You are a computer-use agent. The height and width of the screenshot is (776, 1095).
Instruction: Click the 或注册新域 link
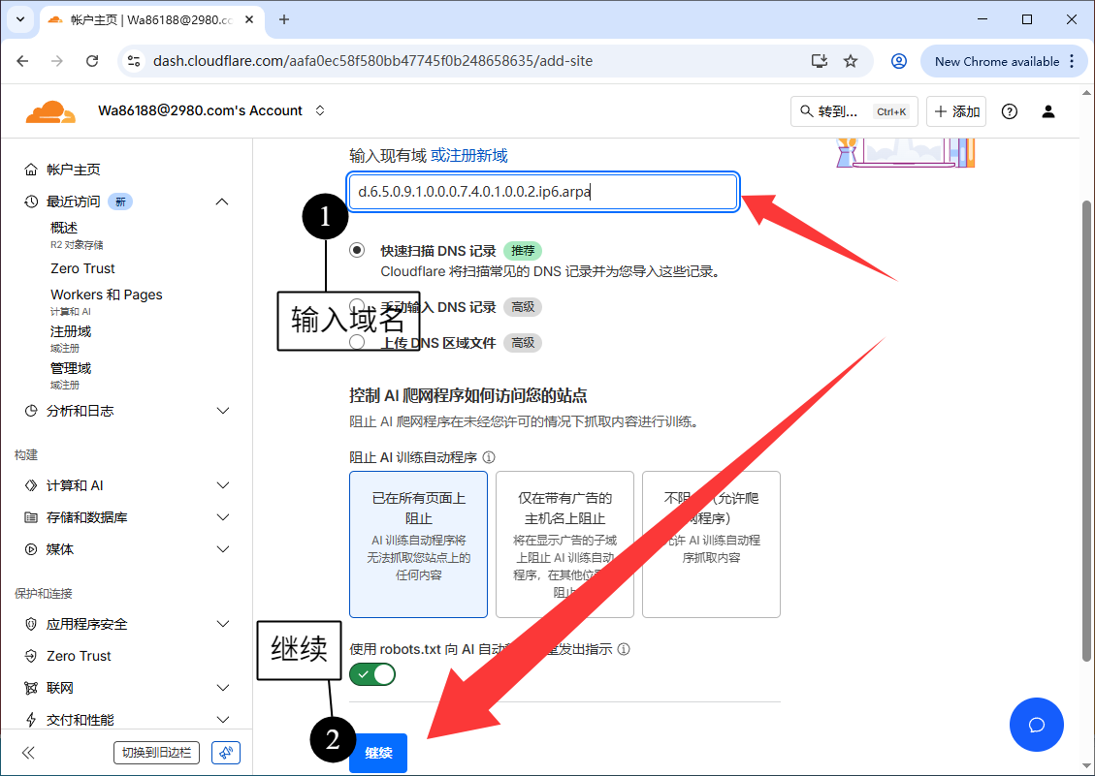click(469, 155)
